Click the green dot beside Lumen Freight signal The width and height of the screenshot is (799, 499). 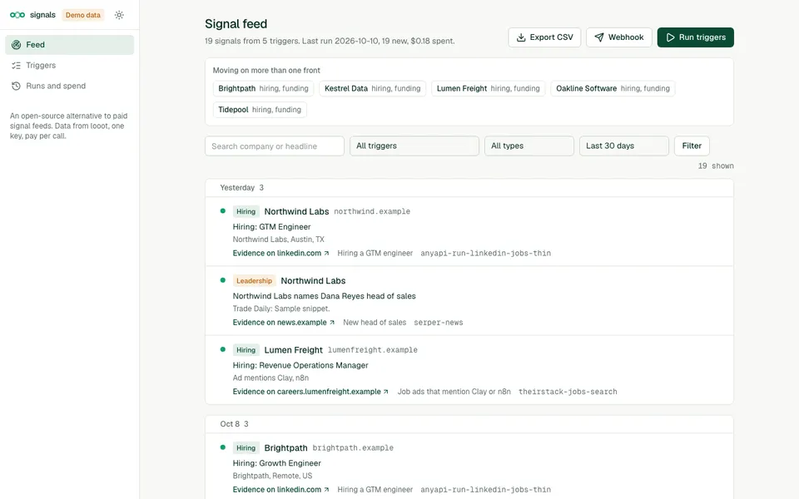(223, 349)
